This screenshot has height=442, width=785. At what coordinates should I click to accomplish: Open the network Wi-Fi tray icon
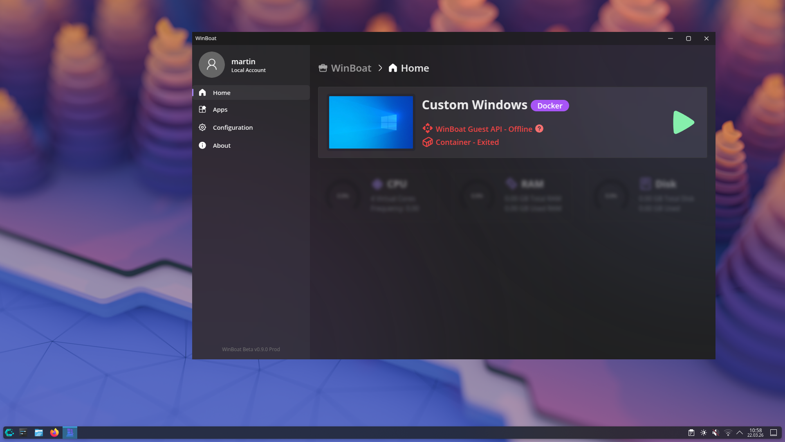tap(728, 433)
